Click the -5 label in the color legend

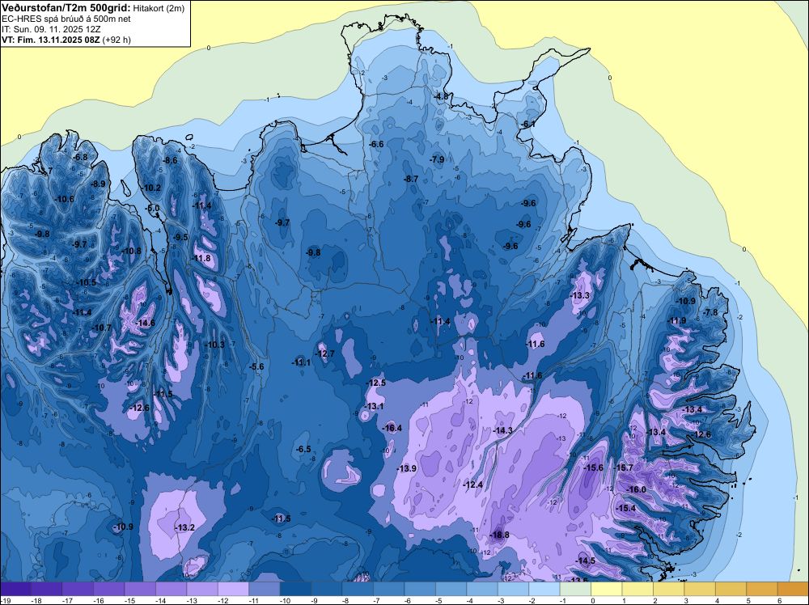coord(440,600)
